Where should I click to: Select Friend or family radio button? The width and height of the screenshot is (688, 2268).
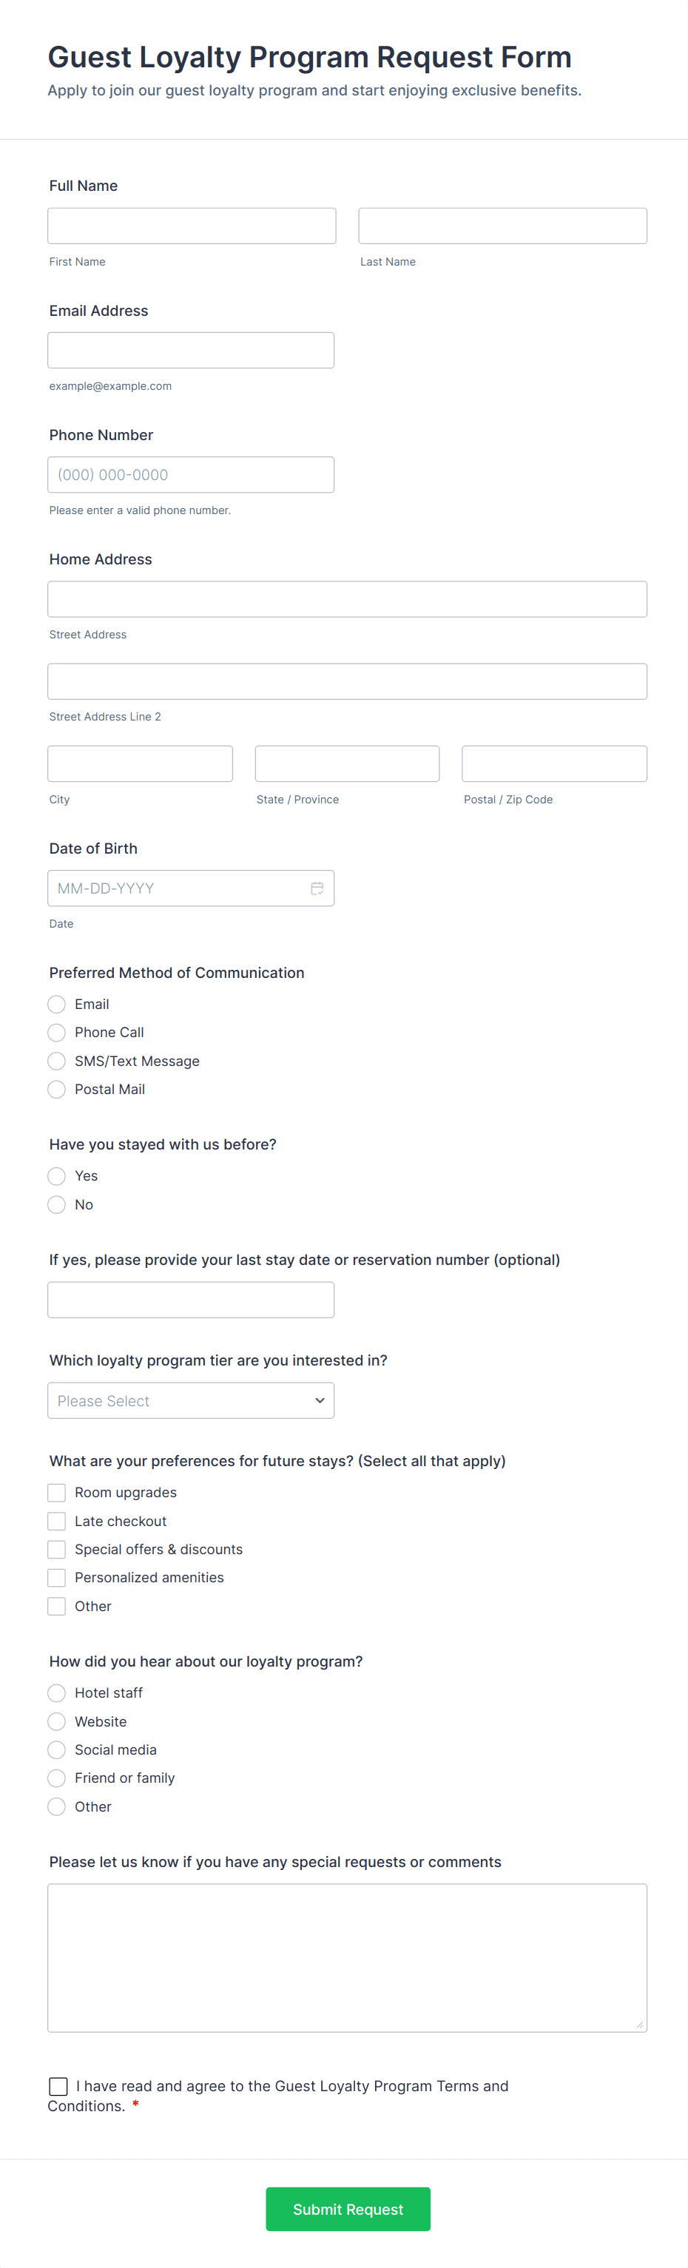(57, 1778)
